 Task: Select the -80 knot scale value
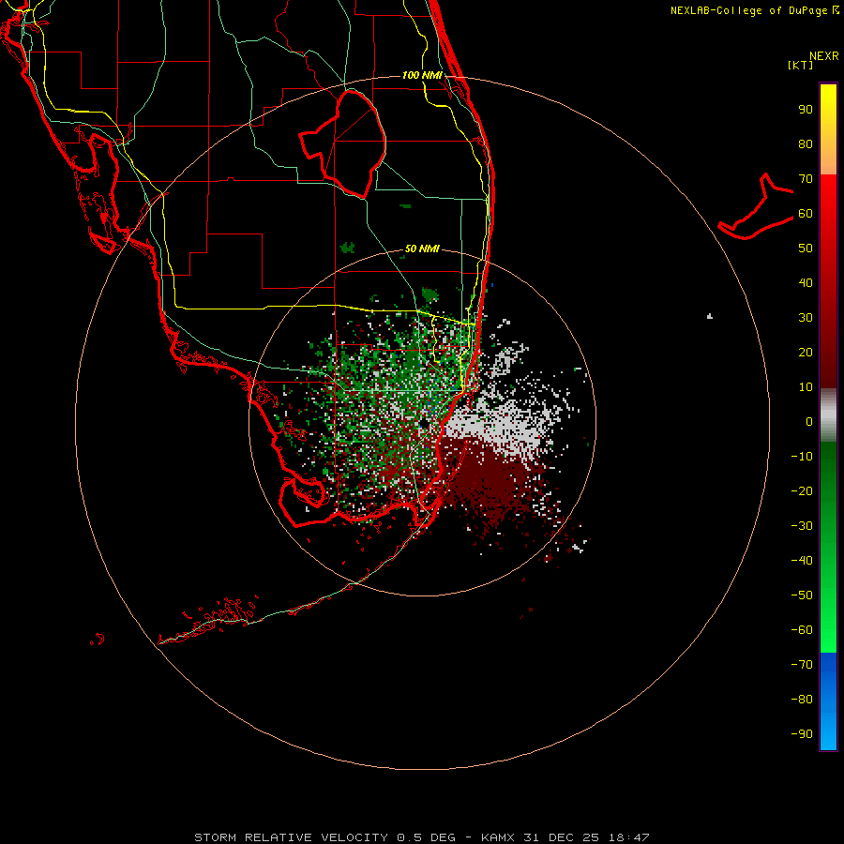(x=802, y=700)
